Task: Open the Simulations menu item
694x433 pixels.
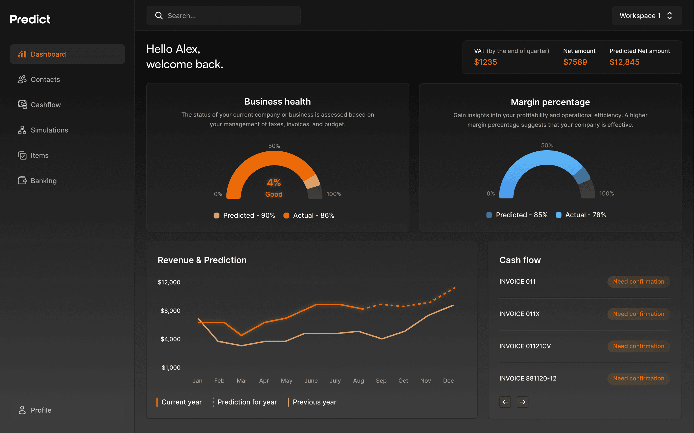Action: (x=49, y=130)
